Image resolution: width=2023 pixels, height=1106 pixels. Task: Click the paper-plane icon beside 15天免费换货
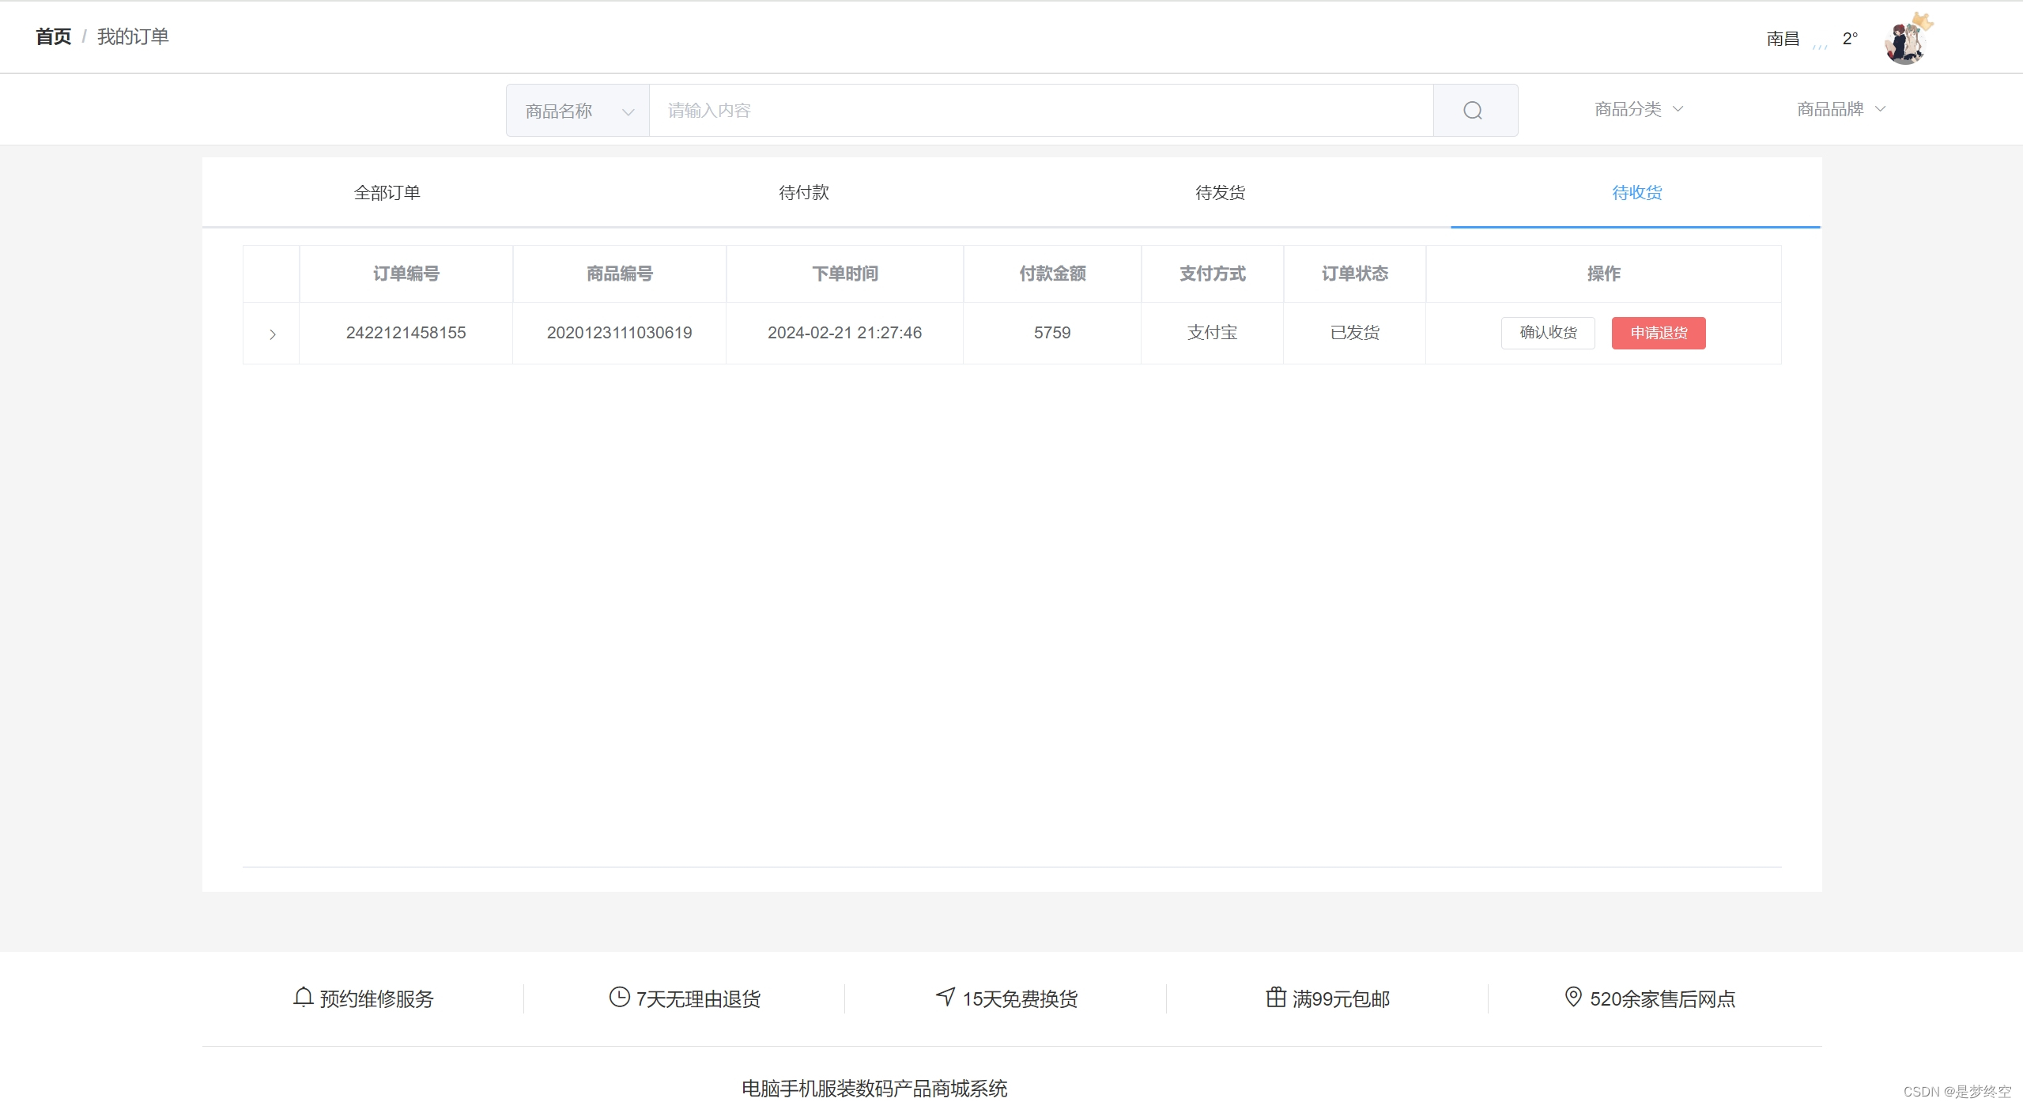(945, 997)
